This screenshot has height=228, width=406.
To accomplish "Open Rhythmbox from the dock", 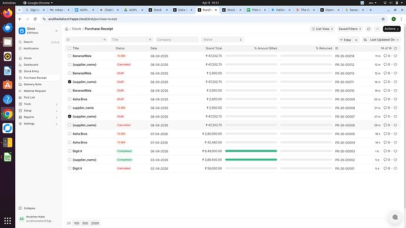I will point(8,56).
